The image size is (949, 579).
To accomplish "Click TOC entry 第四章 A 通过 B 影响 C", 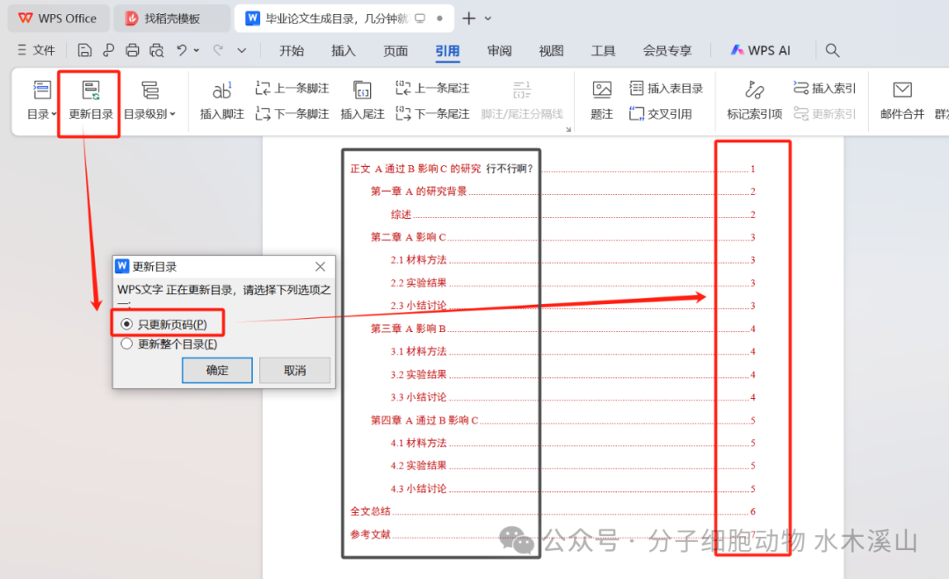I will tap(424, 420).
